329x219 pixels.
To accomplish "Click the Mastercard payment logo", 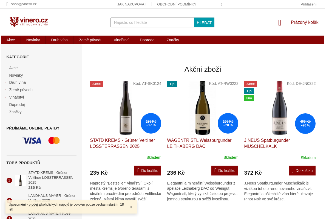I will pos(54,140).
